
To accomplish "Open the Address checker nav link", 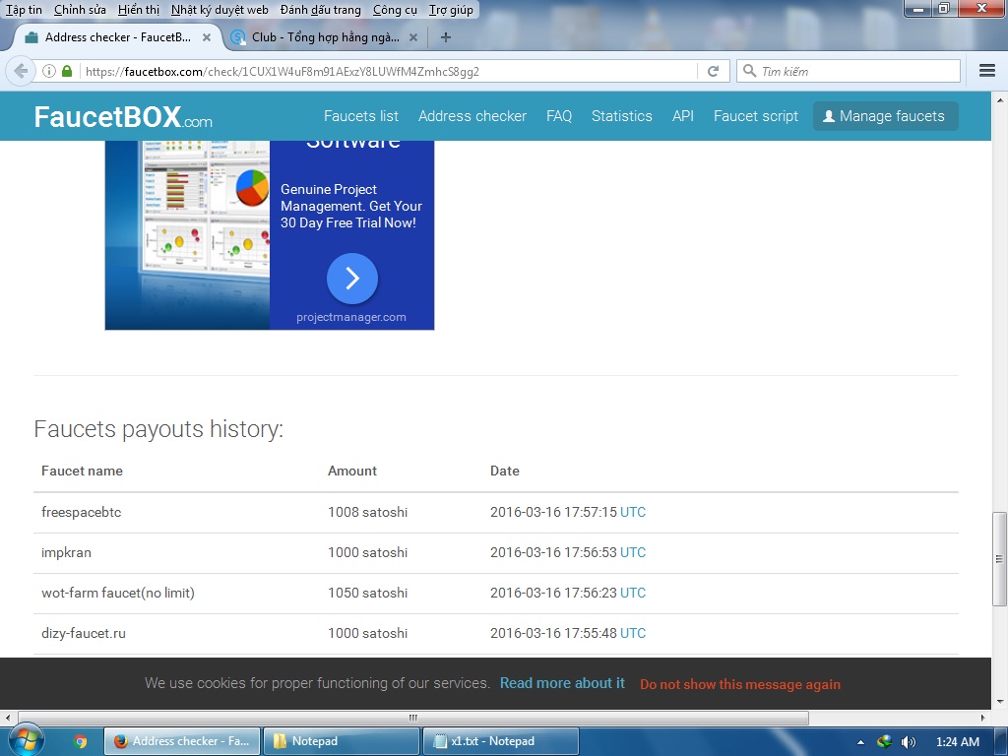I will (x=472, y=116).
